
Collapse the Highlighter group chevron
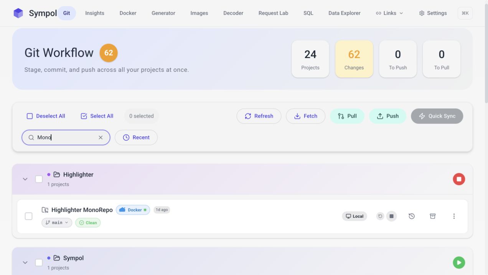tap(25, 179)
